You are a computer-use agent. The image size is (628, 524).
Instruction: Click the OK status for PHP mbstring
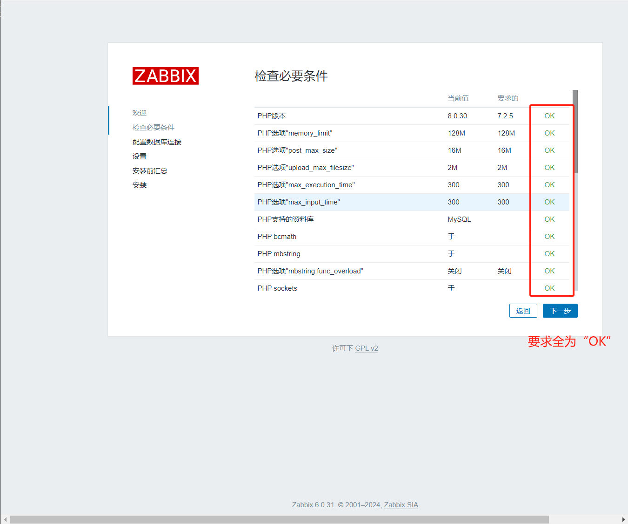[x=549, y=254]
